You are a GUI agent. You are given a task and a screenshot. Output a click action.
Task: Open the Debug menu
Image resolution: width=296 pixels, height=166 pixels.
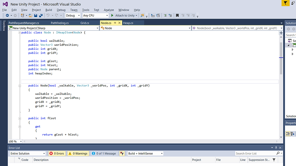tap(61, 10)
